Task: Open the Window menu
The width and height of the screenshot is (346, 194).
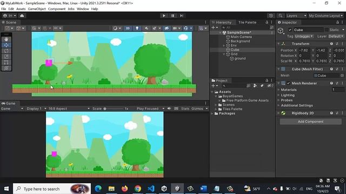Action: pyautogui.click(x=83, y=9)
